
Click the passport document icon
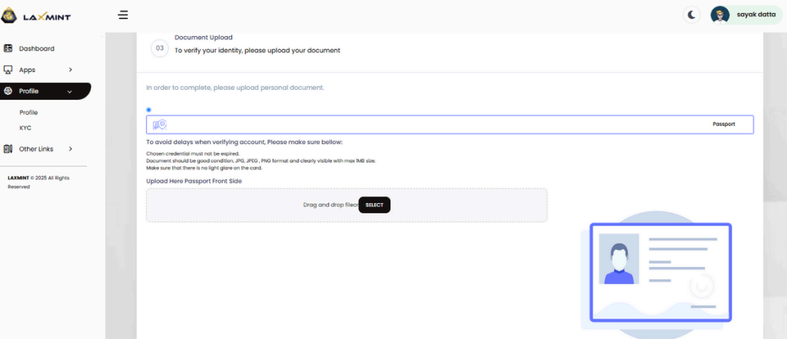click(159, 124)
